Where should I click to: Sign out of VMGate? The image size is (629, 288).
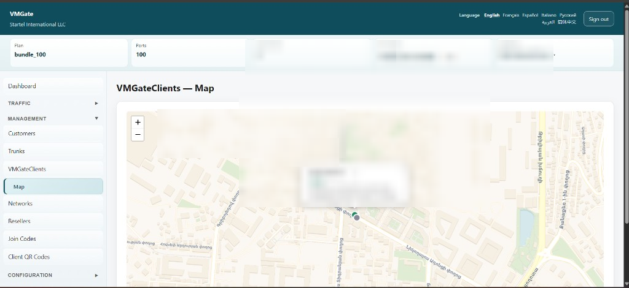(x=598, y=19)
